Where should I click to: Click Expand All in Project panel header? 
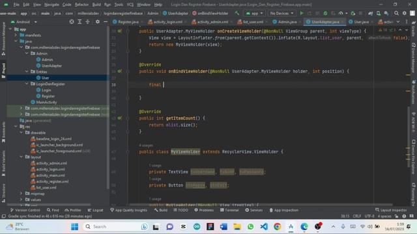coord(79,21)
